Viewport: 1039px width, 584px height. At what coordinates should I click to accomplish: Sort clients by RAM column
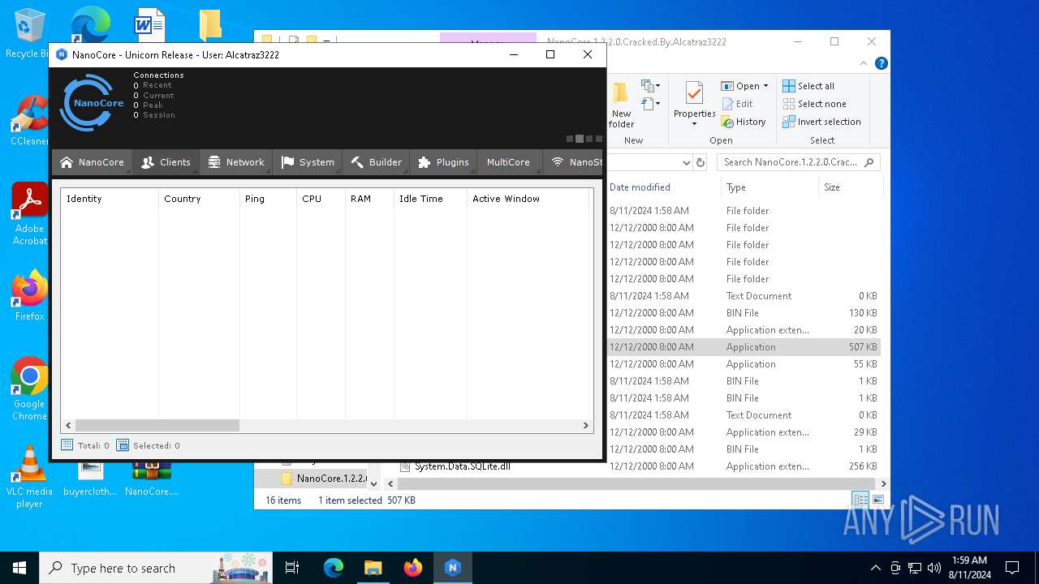(x=369, y=199)
